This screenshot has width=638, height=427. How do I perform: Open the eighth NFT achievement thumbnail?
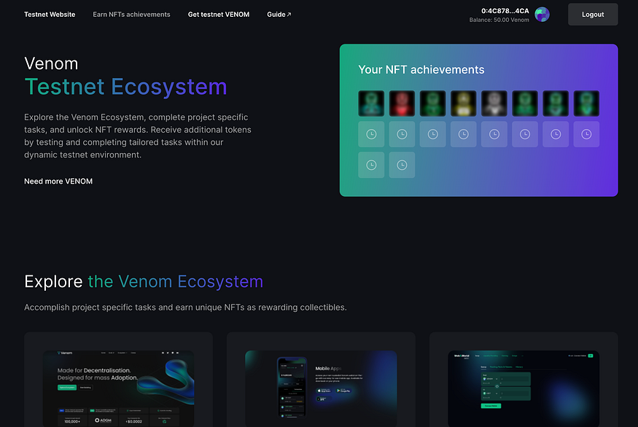(x=586, y=103)
